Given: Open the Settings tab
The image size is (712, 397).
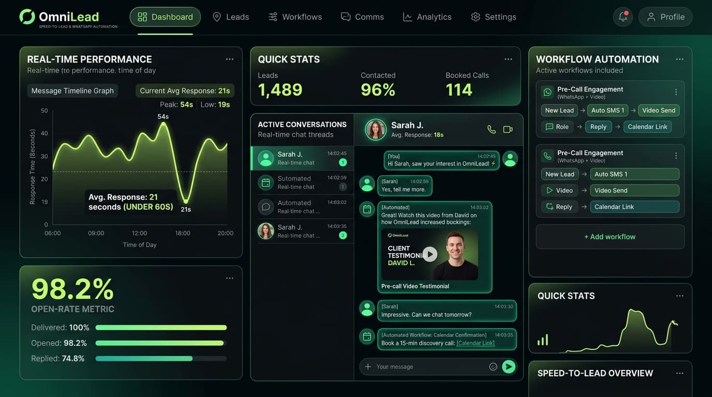Looking at the screenshot, I should tap(494, 17).
